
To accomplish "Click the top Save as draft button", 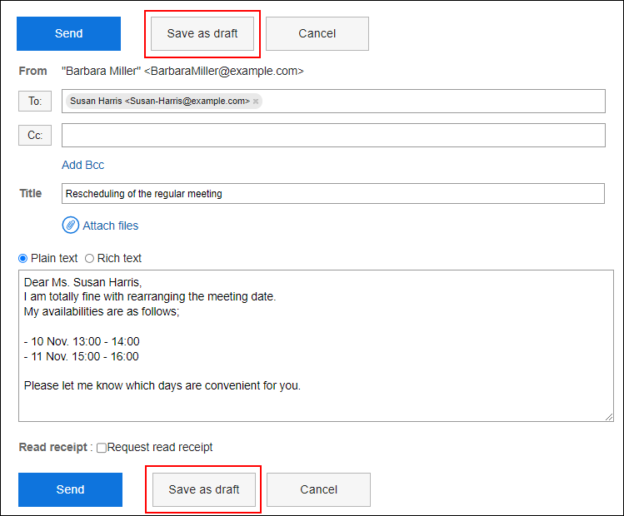I will [x=202, y=33].
